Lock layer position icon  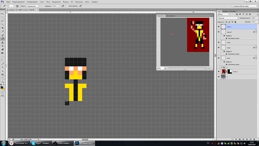tap(232, 22)
